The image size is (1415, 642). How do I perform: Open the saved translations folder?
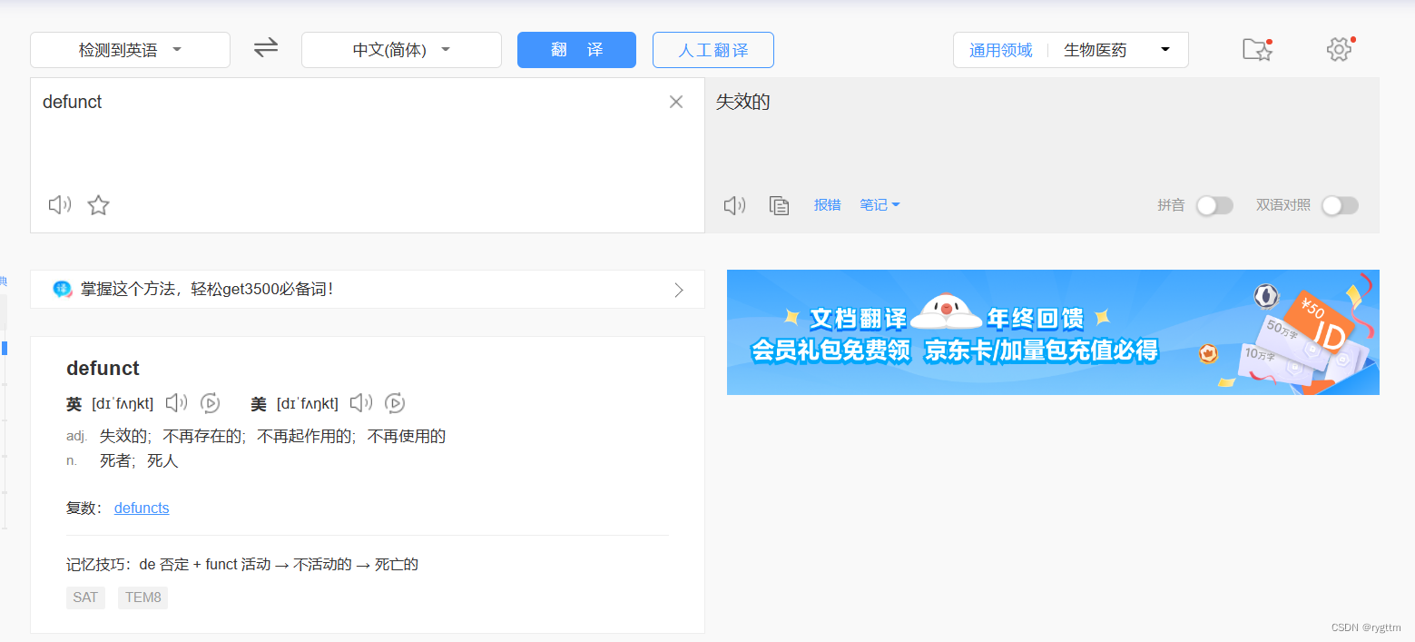point(1257,50)
